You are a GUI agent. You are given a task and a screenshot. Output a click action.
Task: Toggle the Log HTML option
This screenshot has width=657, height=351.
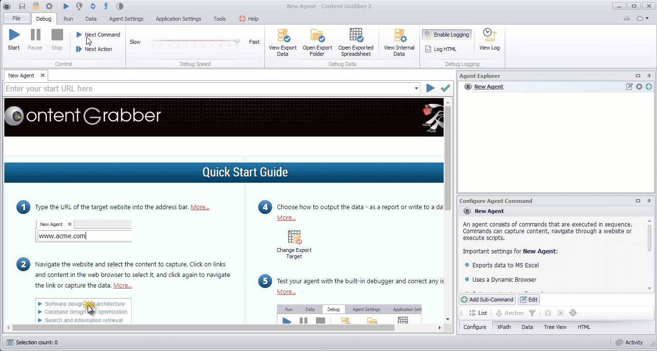[440, 49]
